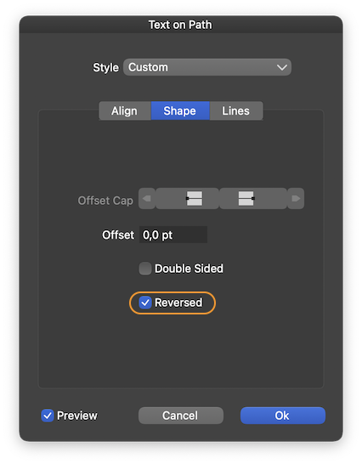Switch to the Lines tab
This screenshot has width=362, height=464.
[236, 111]
